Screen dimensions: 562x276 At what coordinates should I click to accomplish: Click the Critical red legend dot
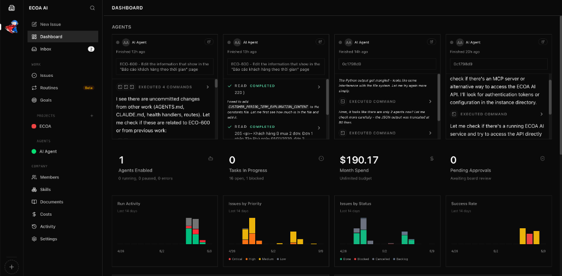coord(230,259)
